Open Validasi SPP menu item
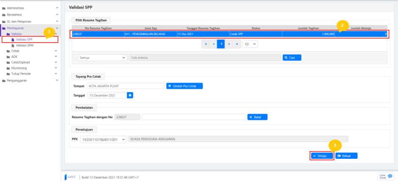This screenshot has width=398, height=182. pyautogui.click(x=24, y=39)
